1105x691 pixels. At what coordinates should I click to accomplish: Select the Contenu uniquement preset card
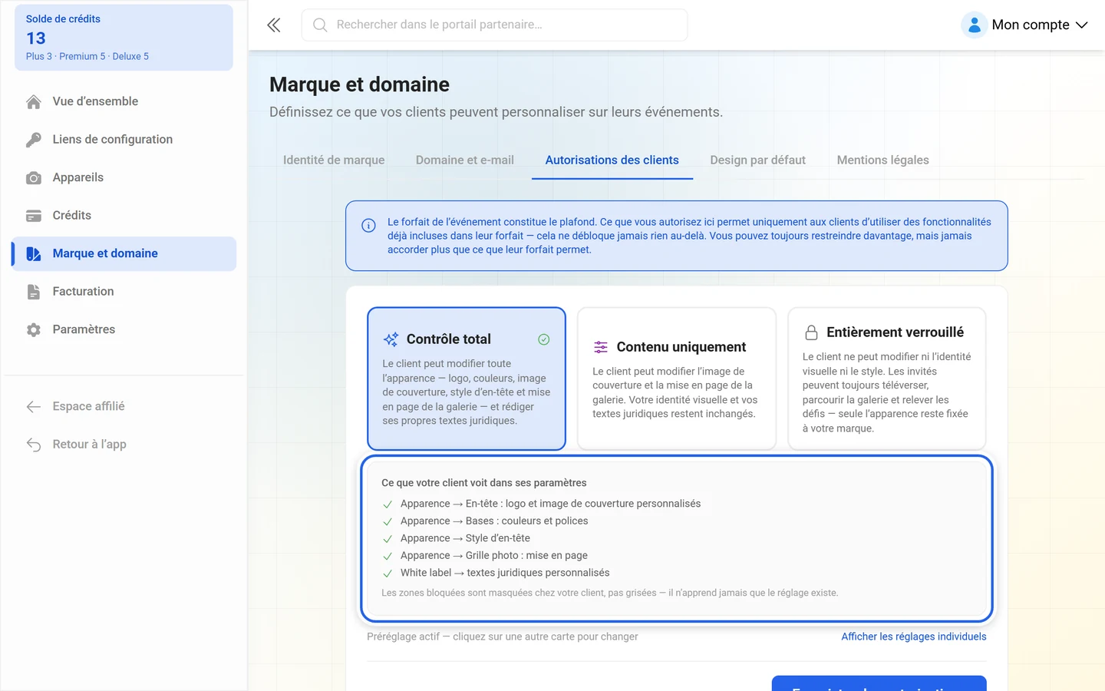click(x=677, y=379)
